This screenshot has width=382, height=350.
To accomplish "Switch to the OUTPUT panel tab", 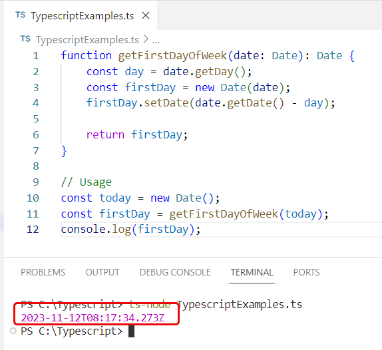I will 102,272.
